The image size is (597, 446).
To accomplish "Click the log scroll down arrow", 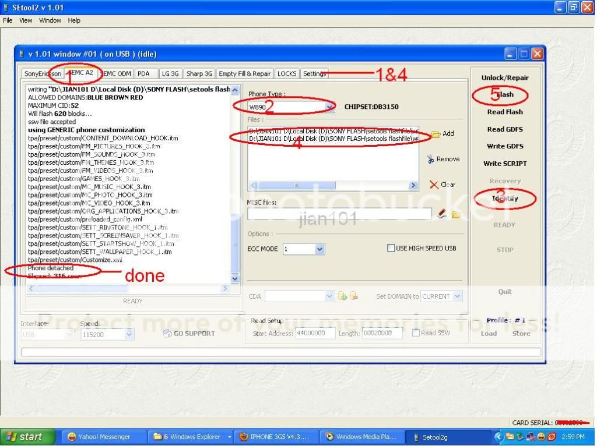I will coord(235,279).
